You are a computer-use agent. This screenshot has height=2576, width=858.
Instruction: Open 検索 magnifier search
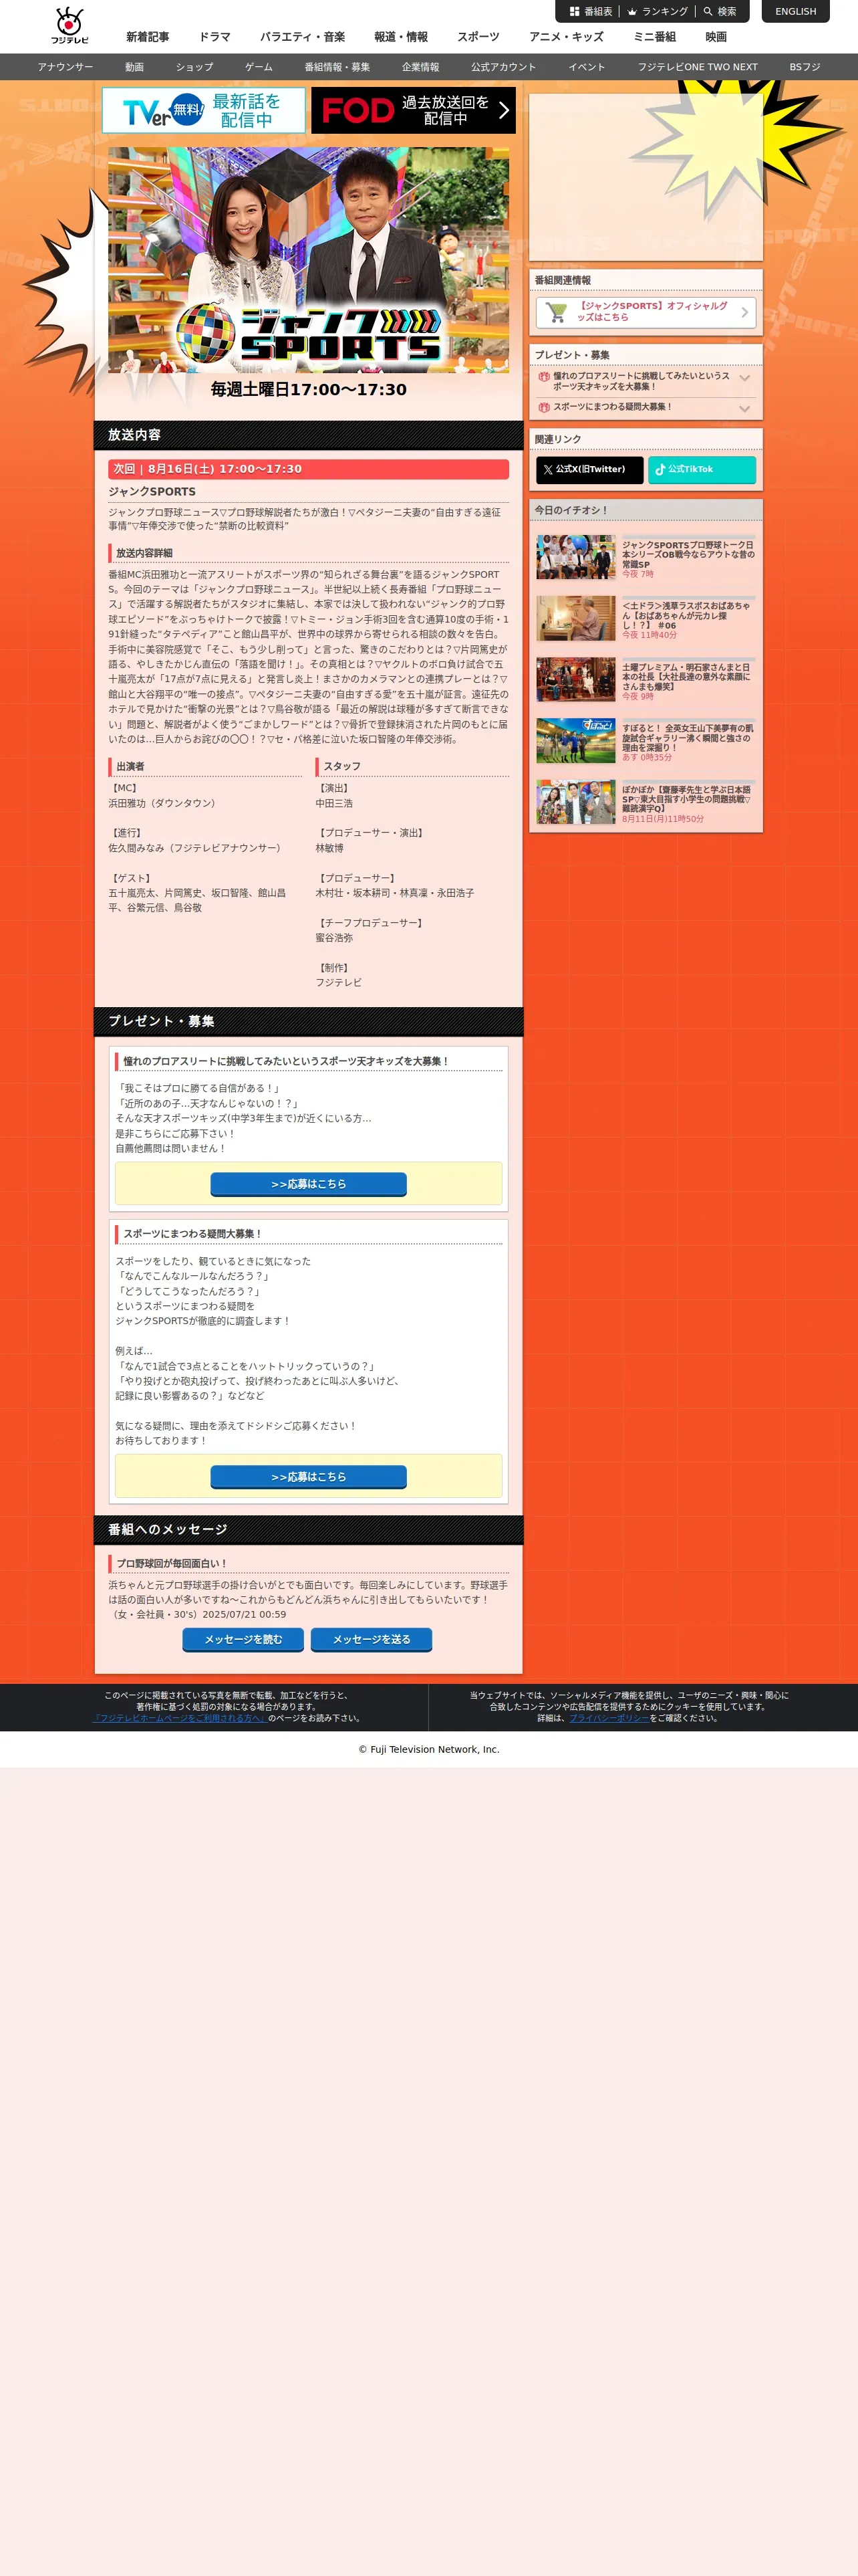pyautogui.click(x=719, y=12)
